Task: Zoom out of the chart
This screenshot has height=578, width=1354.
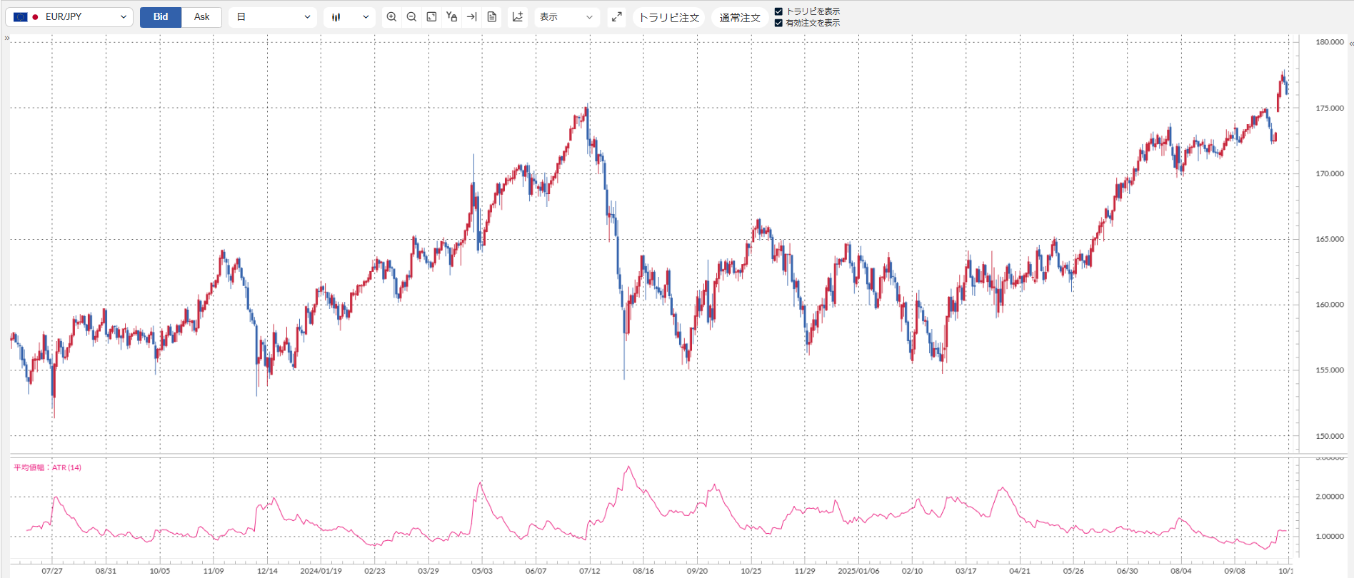Action: [411, 17]
